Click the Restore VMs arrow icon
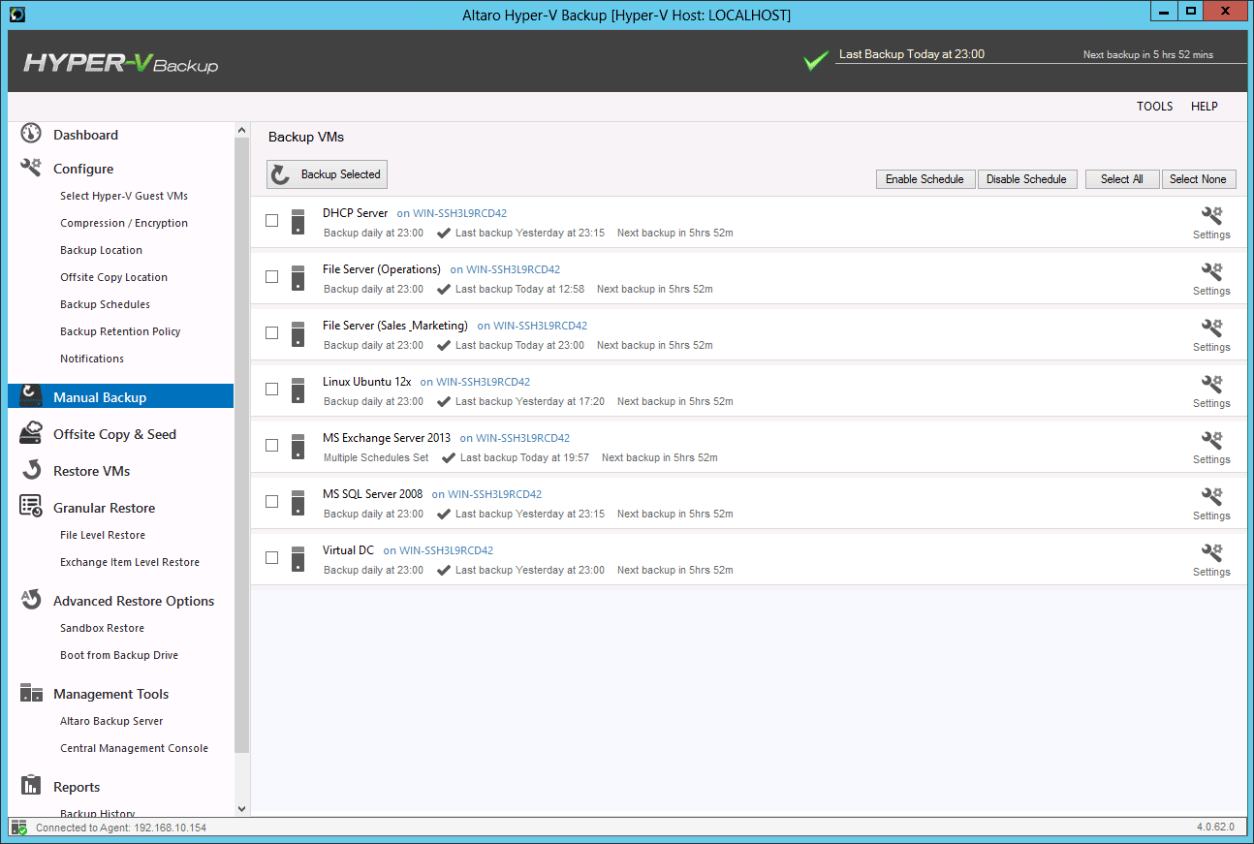Viewport: 1254px width, 844px height. [x=31, y=470]
